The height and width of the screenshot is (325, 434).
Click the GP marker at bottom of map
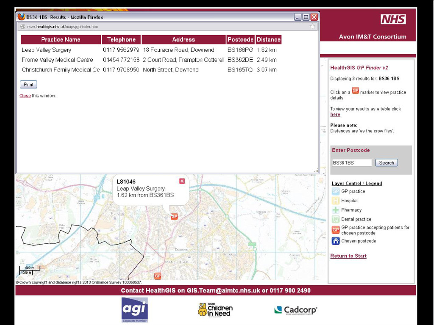158,276
